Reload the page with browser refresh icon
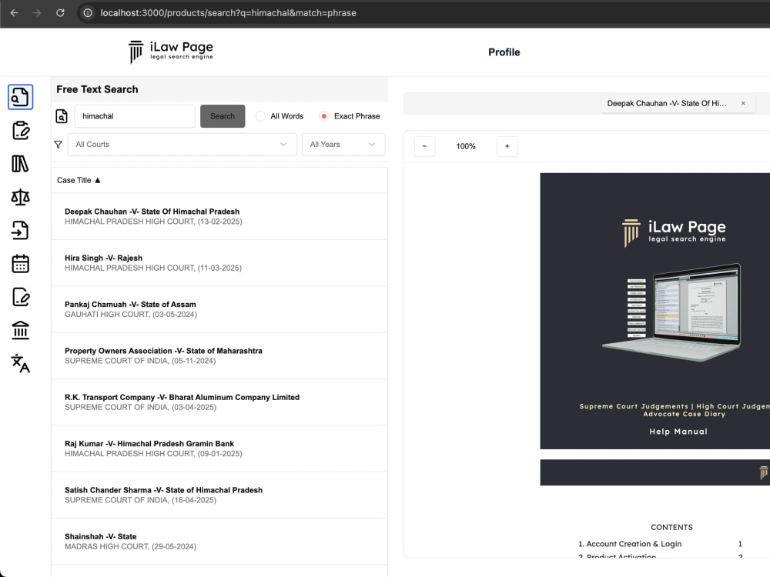 point(60,13)
